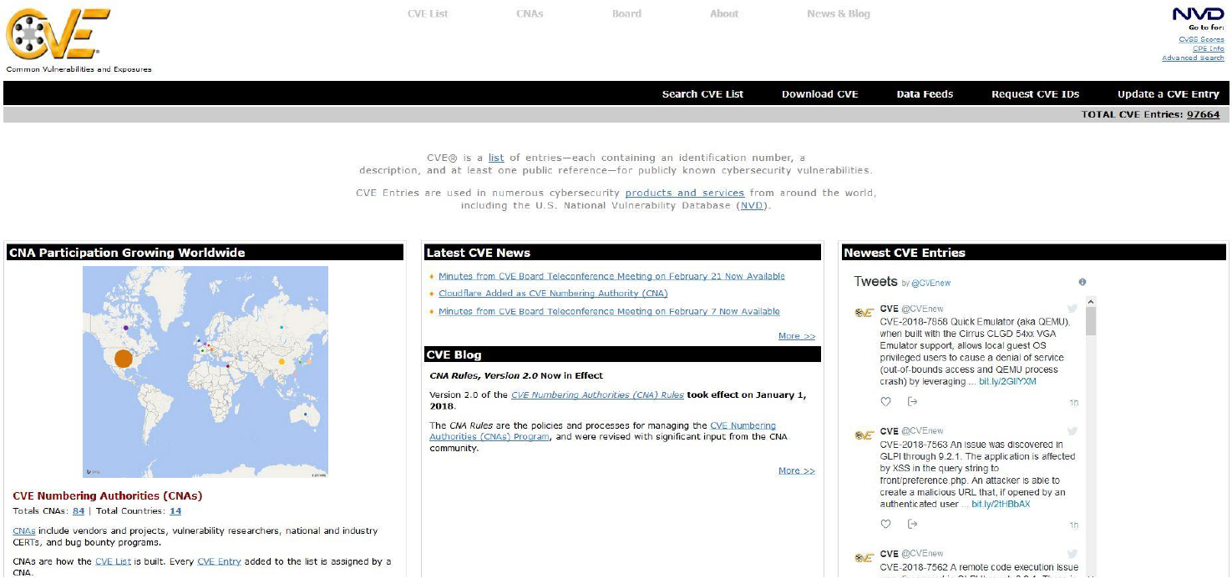Share the CVE-2018-7563 GLPI tweet
1232x578 pixels.
[912, 524]
